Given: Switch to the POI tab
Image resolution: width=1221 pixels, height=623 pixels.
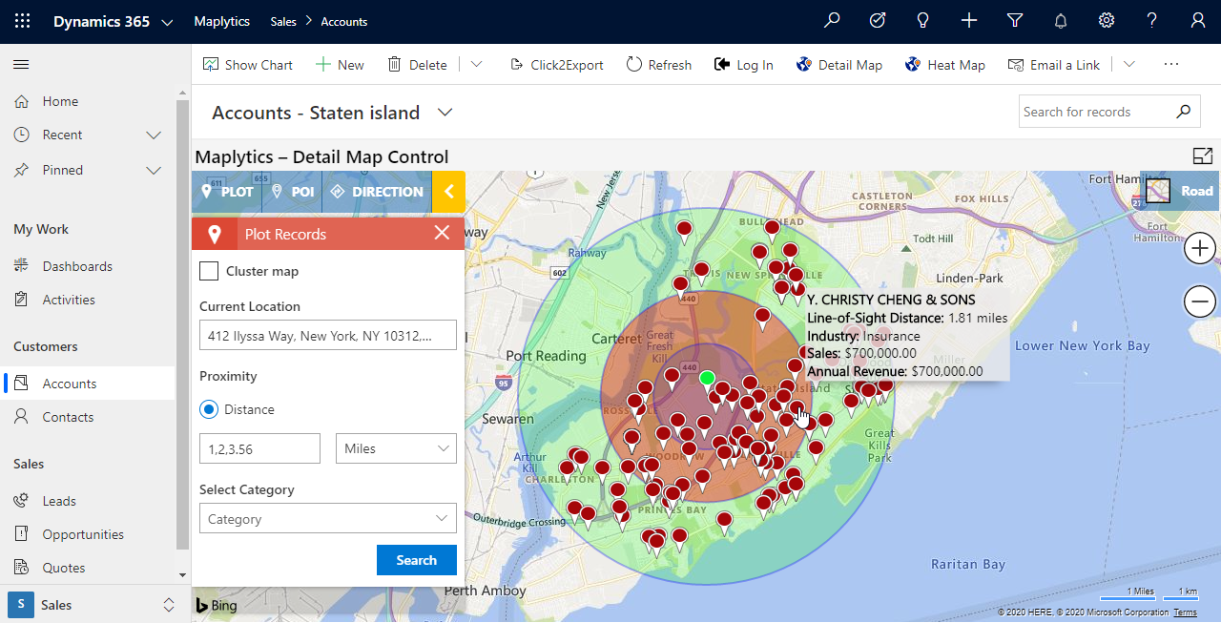Looking at the screenshot, I should [x=292, y=192].
